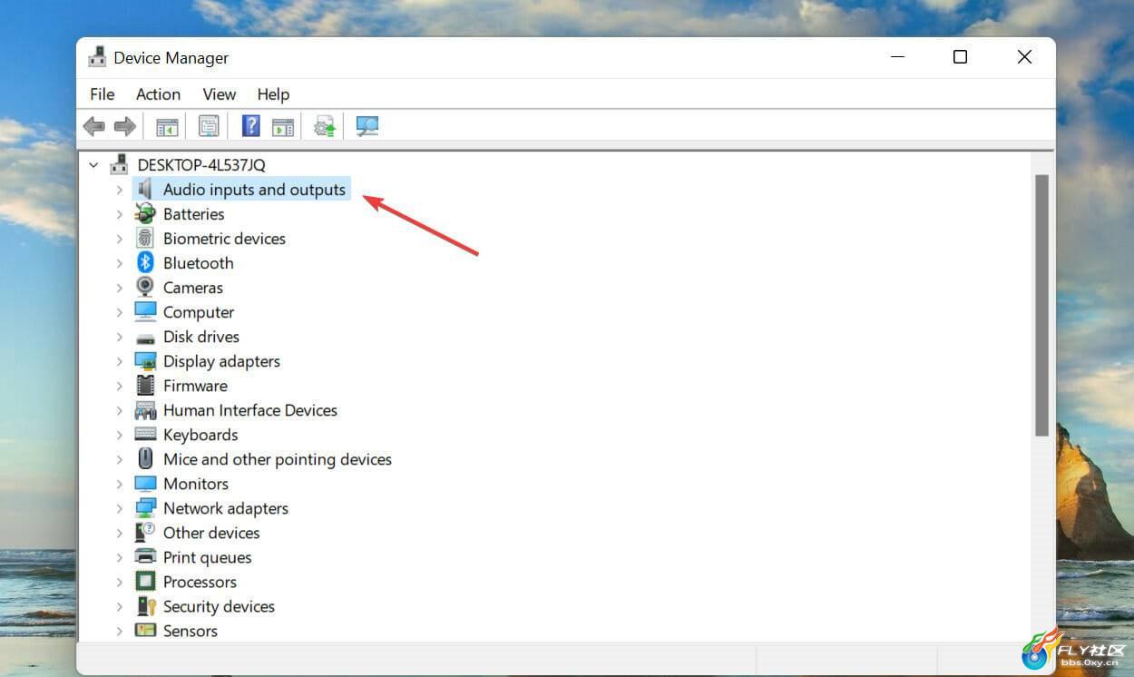Open the Help menu

pos(273,94)
